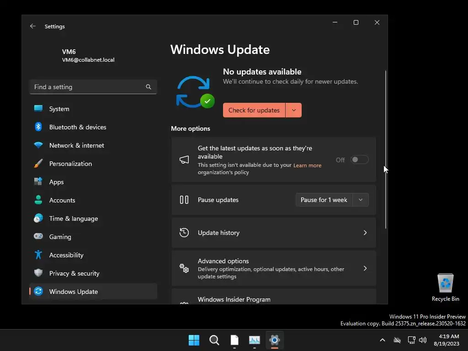This screenshot has width=468, height=351.
Task: Open taskbar Search
Action: pos(214,340)
